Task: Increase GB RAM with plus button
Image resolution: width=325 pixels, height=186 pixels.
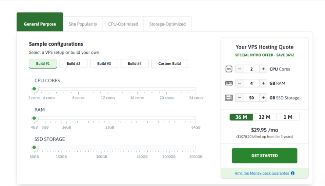Action: click(x=263, y=83)
